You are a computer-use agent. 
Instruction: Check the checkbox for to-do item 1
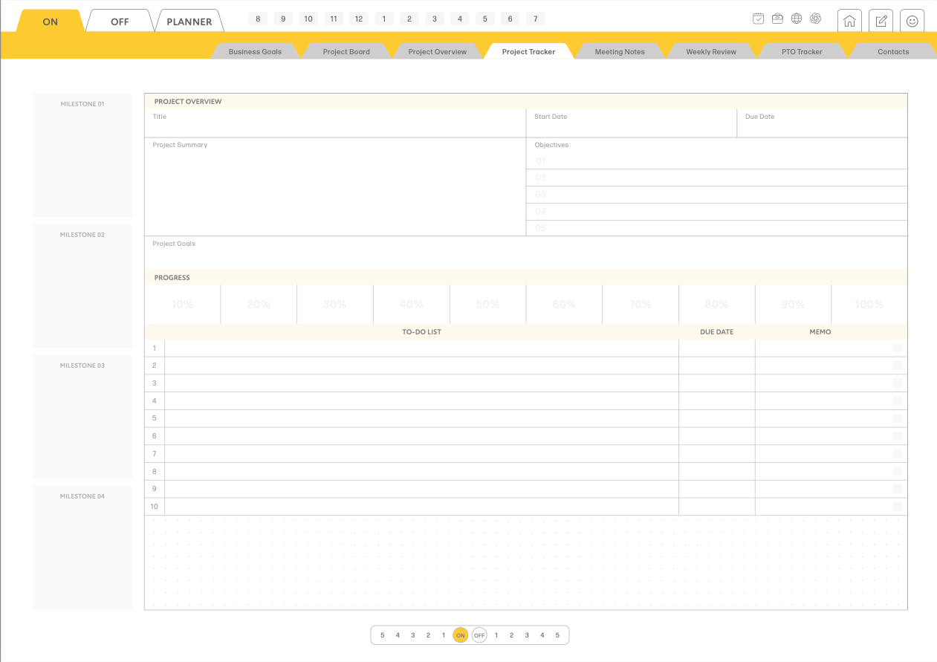[x=898, y=348]
